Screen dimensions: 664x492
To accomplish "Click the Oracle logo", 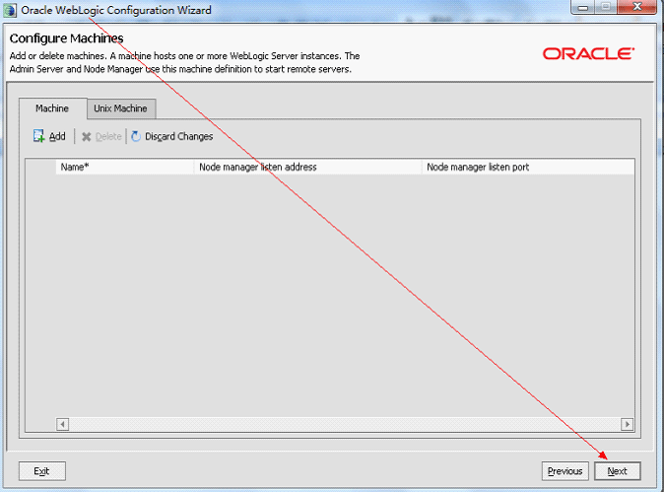I will 588,54.
